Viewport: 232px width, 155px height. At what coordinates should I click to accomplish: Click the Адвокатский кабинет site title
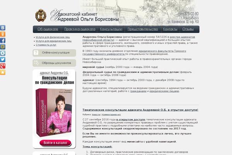(x=85, y=16)
